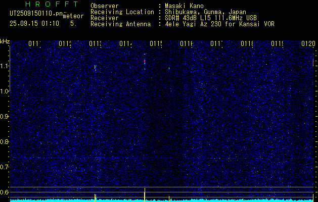318x202 pixels.
Task: Select observer name Masaki Kano
Action: [x=184, y=6]
